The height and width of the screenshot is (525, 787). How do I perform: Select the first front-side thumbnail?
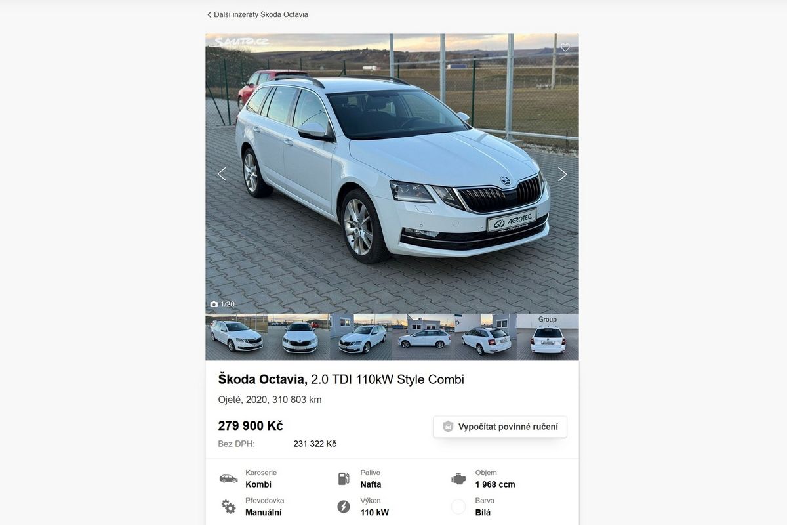click(236, 337)
